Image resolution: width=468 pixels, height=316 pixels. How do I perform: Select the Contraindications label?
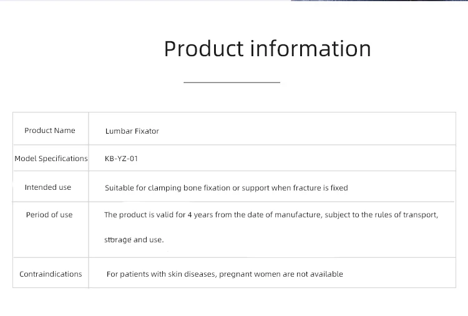(x=51, y=274)
